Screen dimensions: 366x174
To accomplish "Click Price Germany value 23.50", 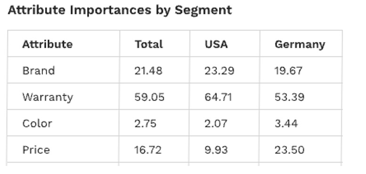I will point(289,149).
